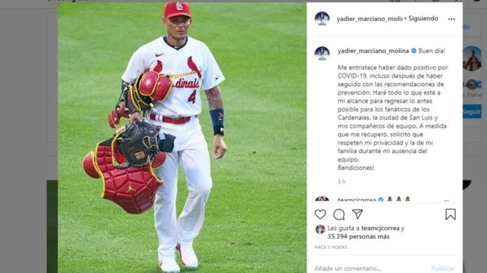This screenshot has height=273, width=487.
Task: Open the three-dot post options menu
Action: click(x=452, y=19)
